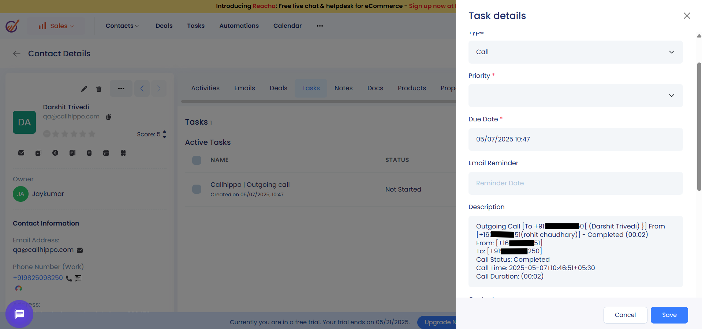The width and height of the screenshot is (702, 329).
Task: Click back arrow beside Contact Details
Action: click(x=17, y=54)
